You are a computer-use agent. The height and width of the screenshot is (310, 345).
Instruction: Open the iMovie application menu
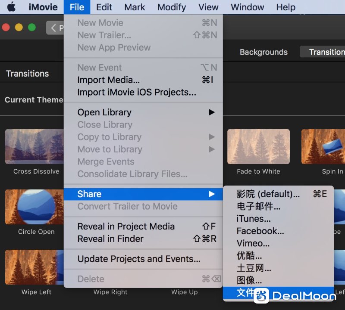coord(43,7)
